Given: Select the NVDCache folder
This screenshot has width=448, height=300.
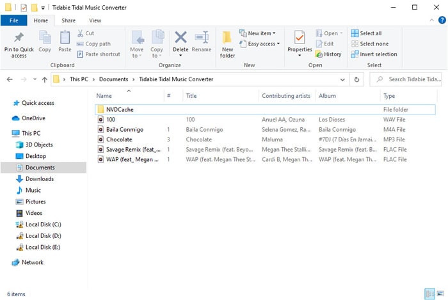Looking at the screenshot, I should pyautogui.click(x=265, y=109).
